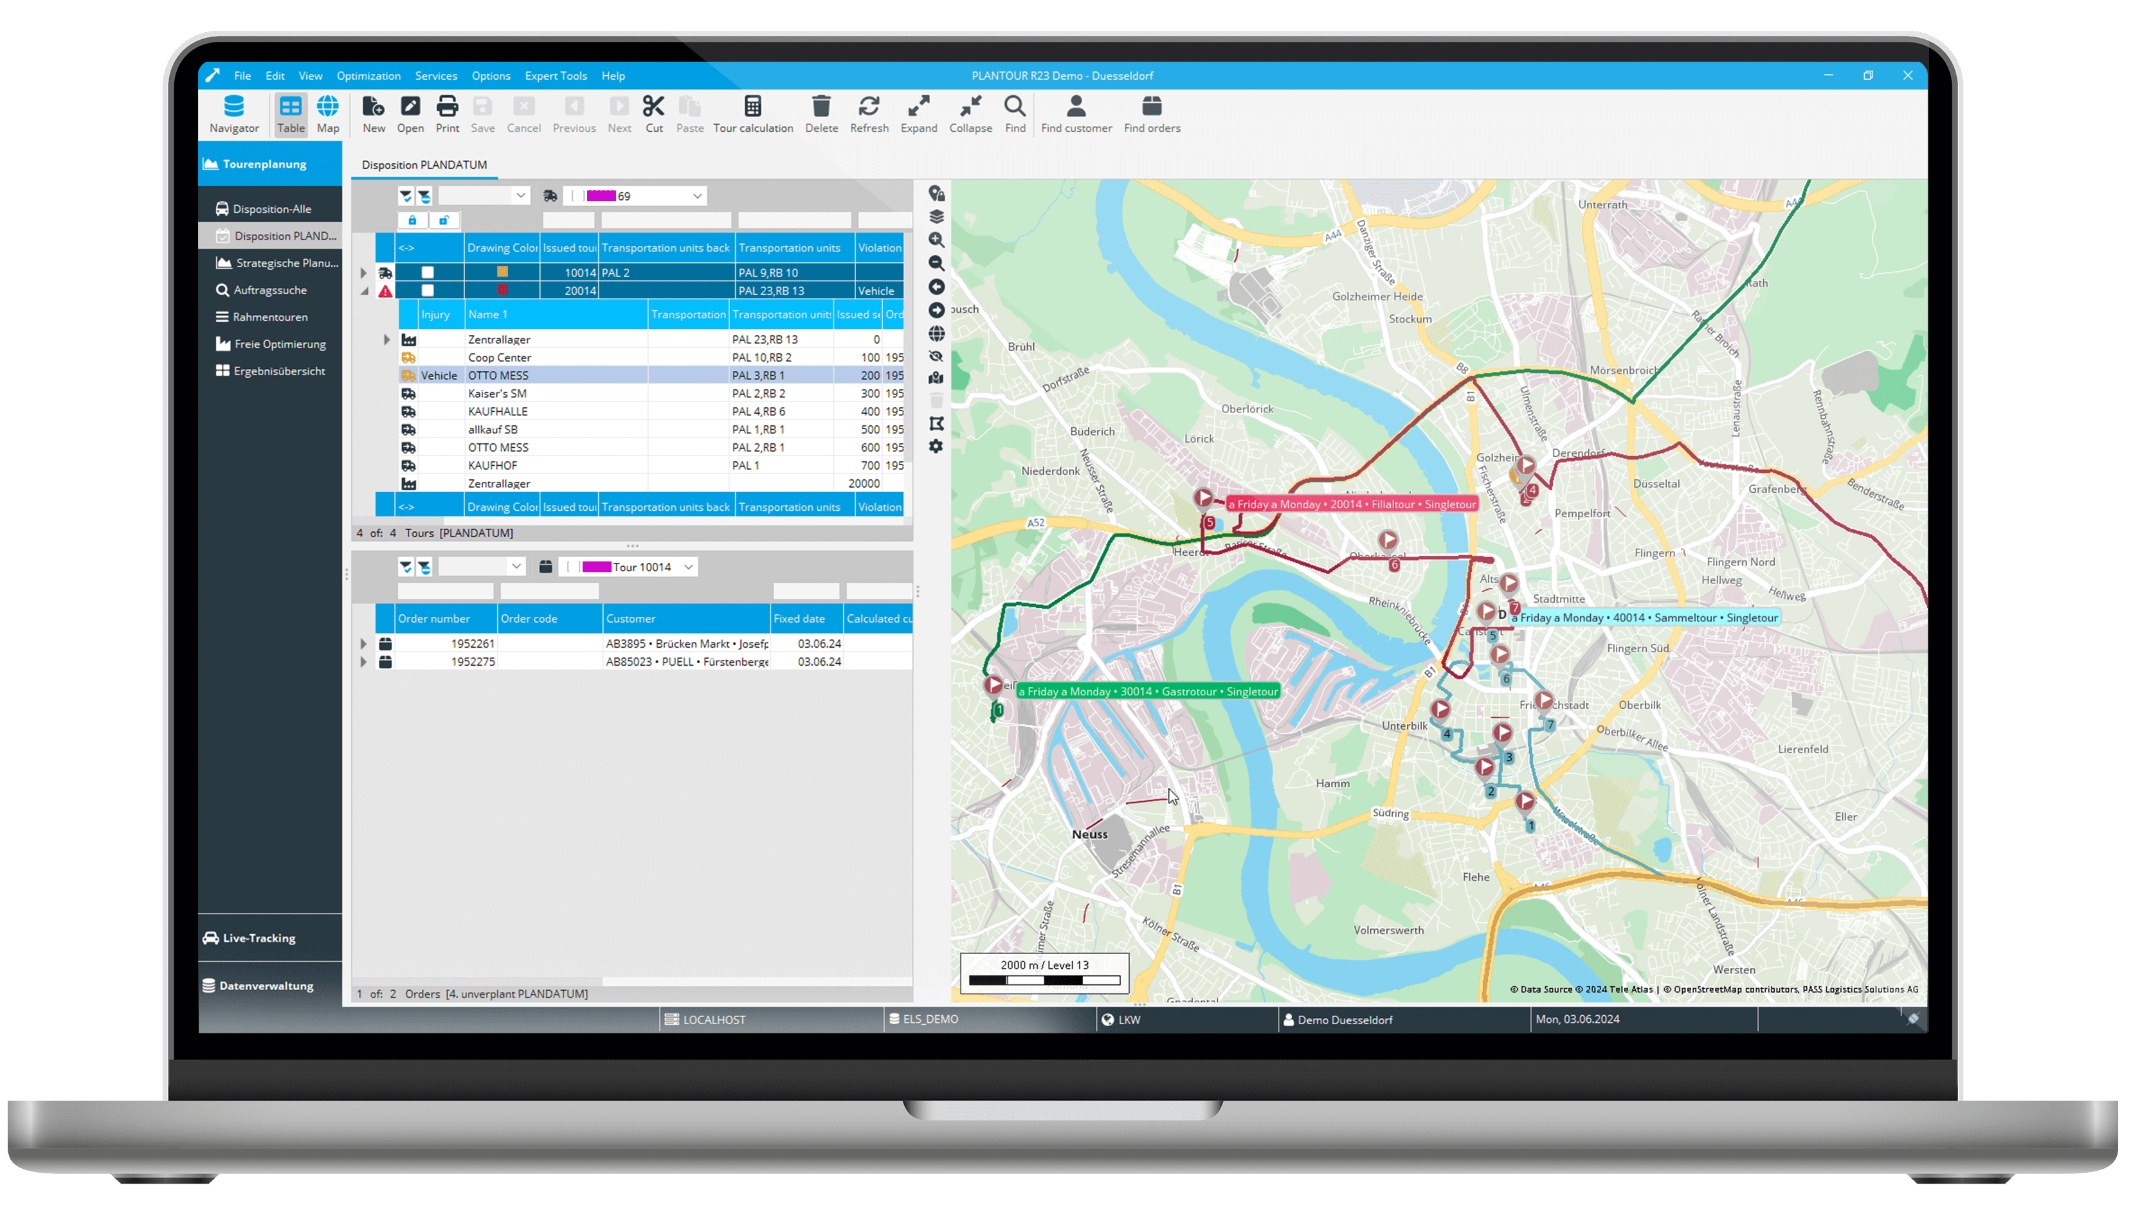Enable the checkbox for tour 20014
The height and width of the screenshot is (1208, 2133).
click(428, 290)
